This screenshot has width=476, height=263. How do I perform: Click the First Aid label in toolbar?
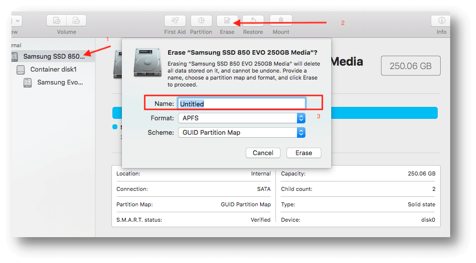(x=175, y=32)
